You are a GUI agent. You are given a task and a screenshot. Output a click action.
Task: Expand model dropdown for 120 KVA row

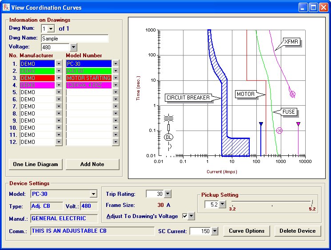(x=116, y=85)
